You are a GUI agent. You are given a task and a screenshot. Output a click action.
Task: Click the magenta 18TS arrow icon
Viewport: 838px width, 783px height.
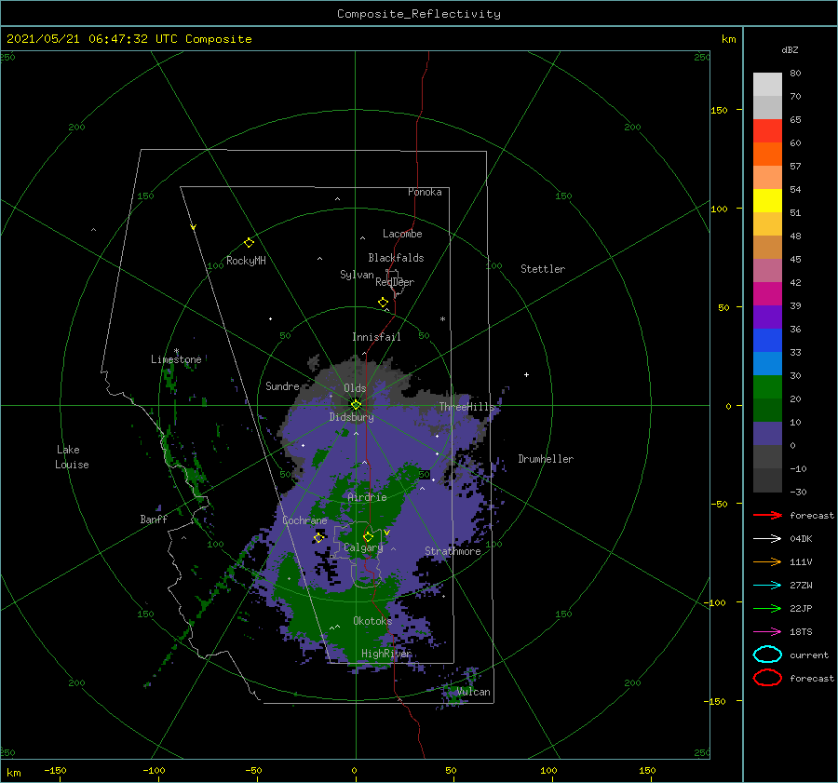(767, 632)
